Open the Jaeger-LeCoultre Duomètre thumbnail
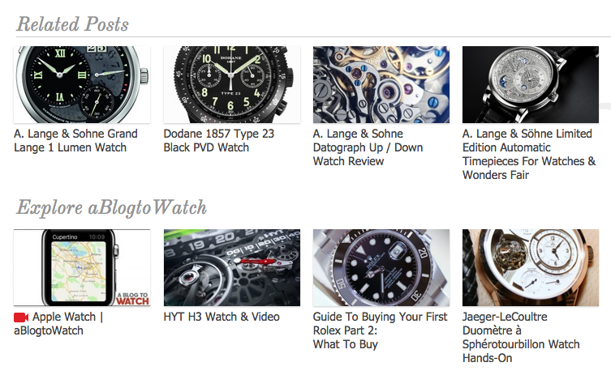This screenshot has width=611, height=375. pos(531,267)
